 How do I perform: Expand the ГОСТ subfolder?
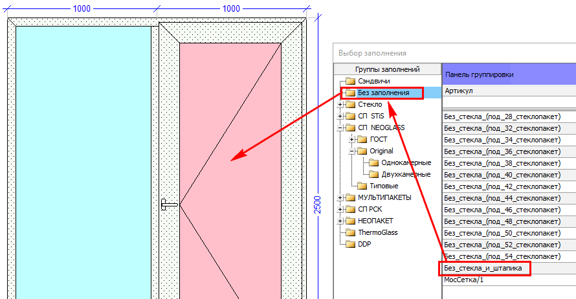click(351, 140)
